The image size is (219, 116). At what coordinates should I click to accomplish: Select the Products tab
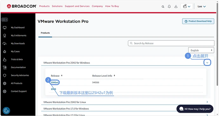(45, 33)
